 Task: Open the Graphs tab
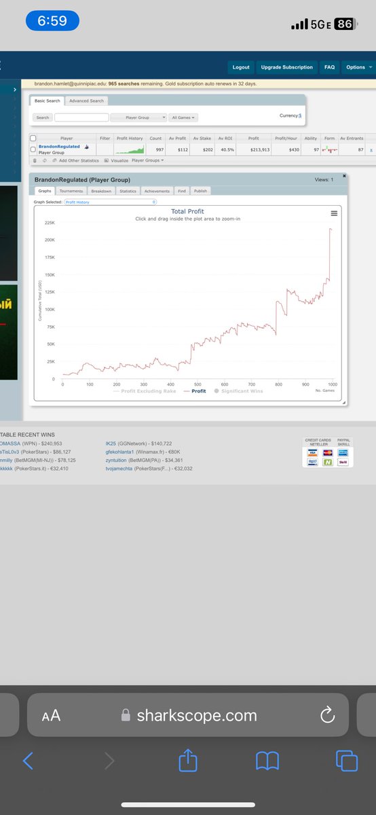pyautogui.click(x=44, y=191)
